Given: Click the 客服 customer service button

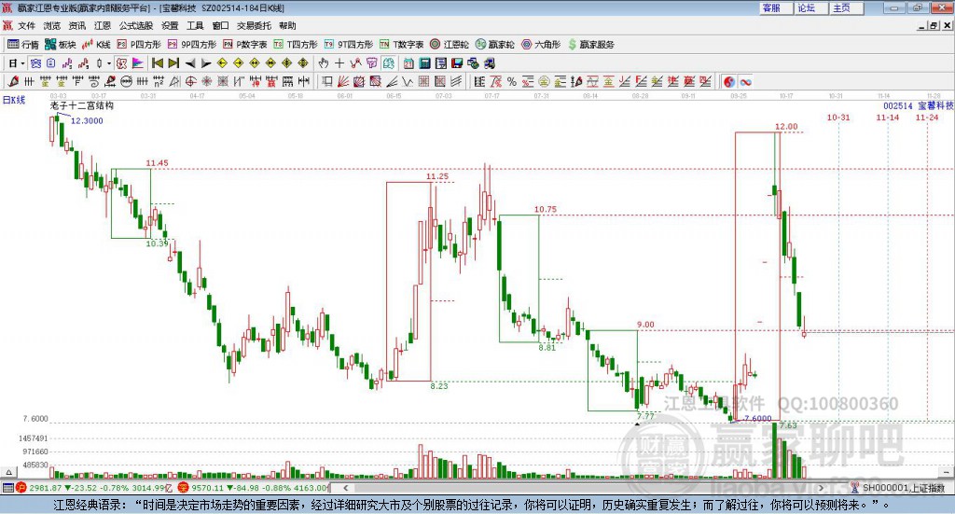Looking at the screenshot, I should coord(772,7).
